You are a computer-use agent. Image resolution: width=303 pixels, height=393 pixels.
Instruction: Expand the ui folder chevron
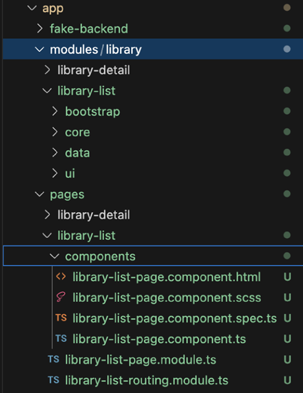coord(54,173)
